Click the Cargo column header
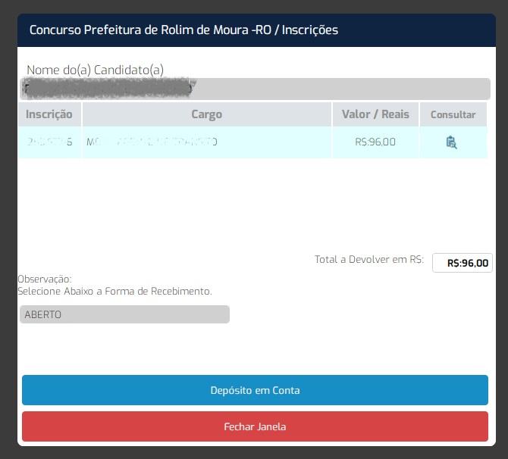The width and height of the screenshot is (508, 459). [207, 114]
